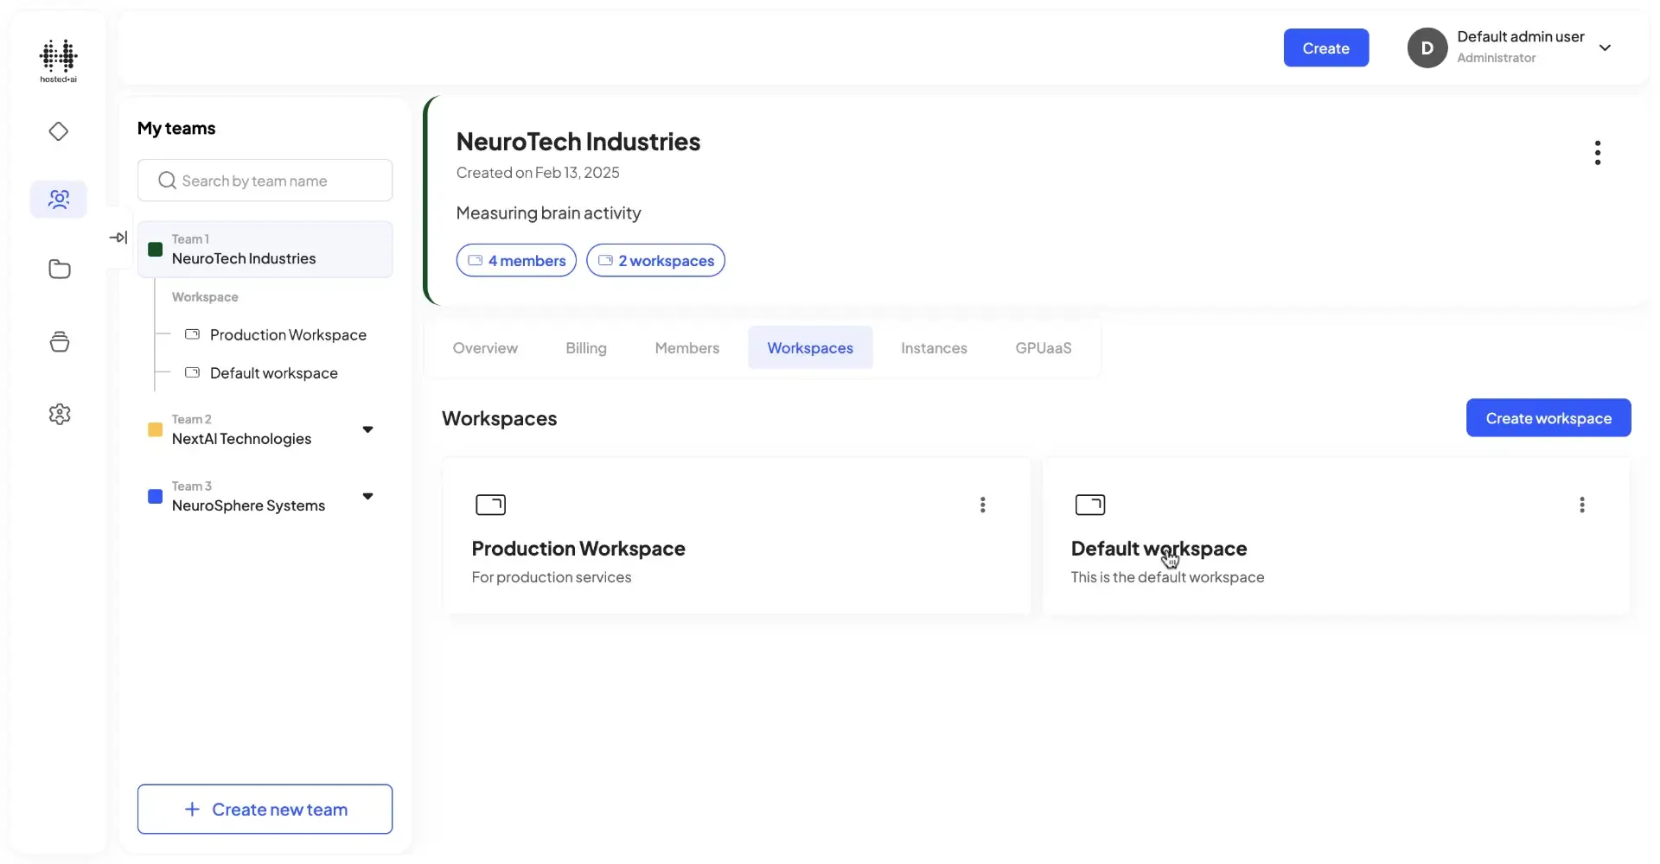Viewport: 1660px width, 864px height.
Task: Open the 4 members chip
Action: coord(516,260)
